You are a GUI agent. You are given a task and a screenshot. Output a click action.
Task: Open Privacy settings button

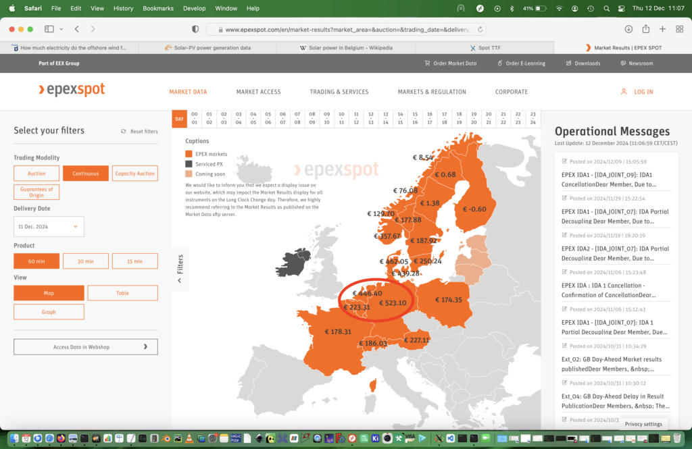coord(643,424)
